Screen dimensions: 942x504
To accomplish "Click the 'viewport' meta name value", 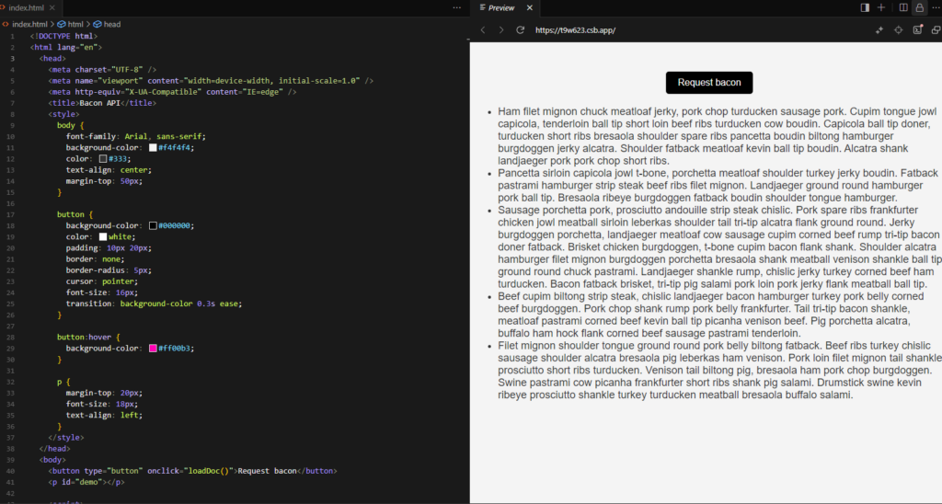I will 122,81.
